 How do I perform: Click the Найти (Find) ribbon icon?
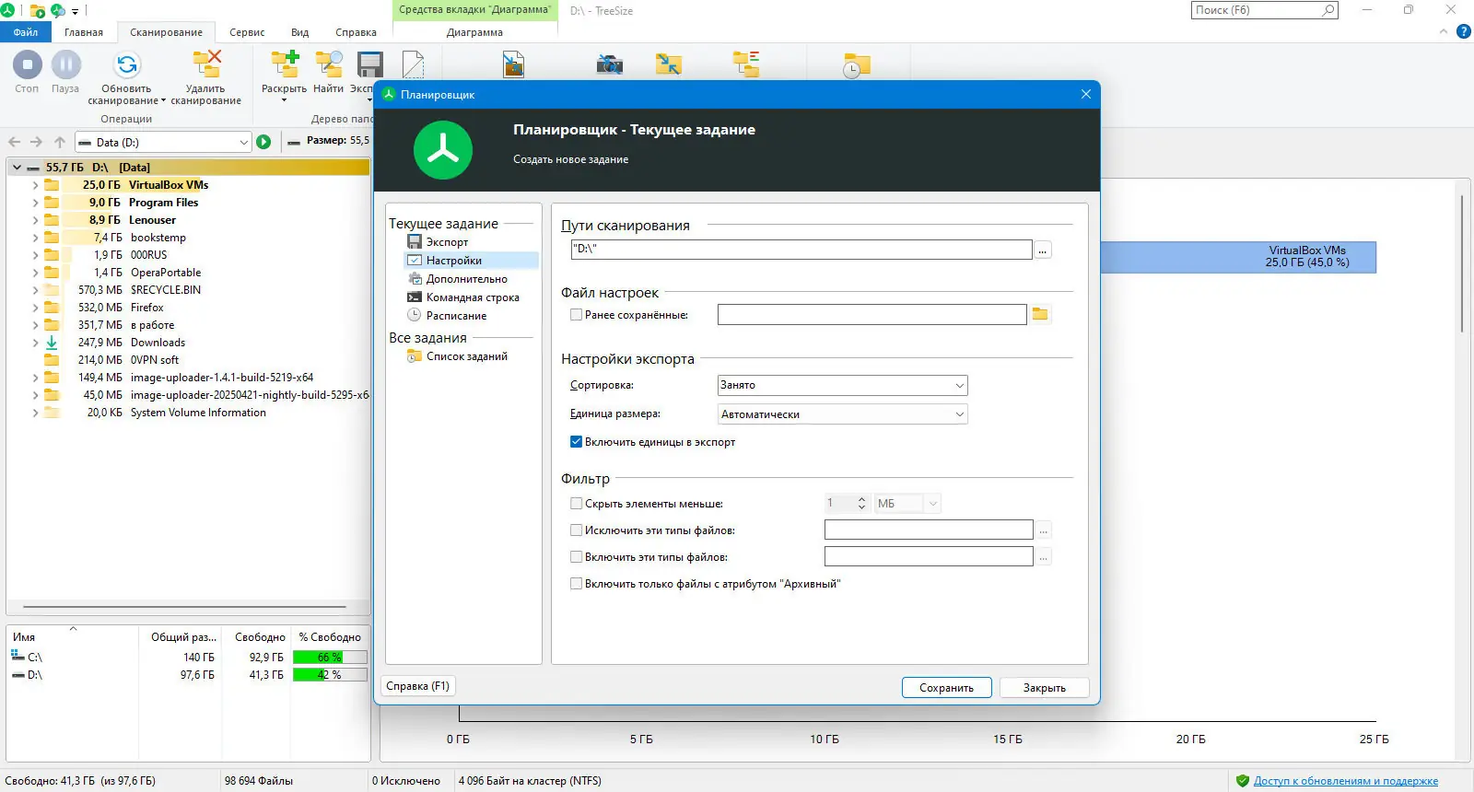click(x=329, y=64)
